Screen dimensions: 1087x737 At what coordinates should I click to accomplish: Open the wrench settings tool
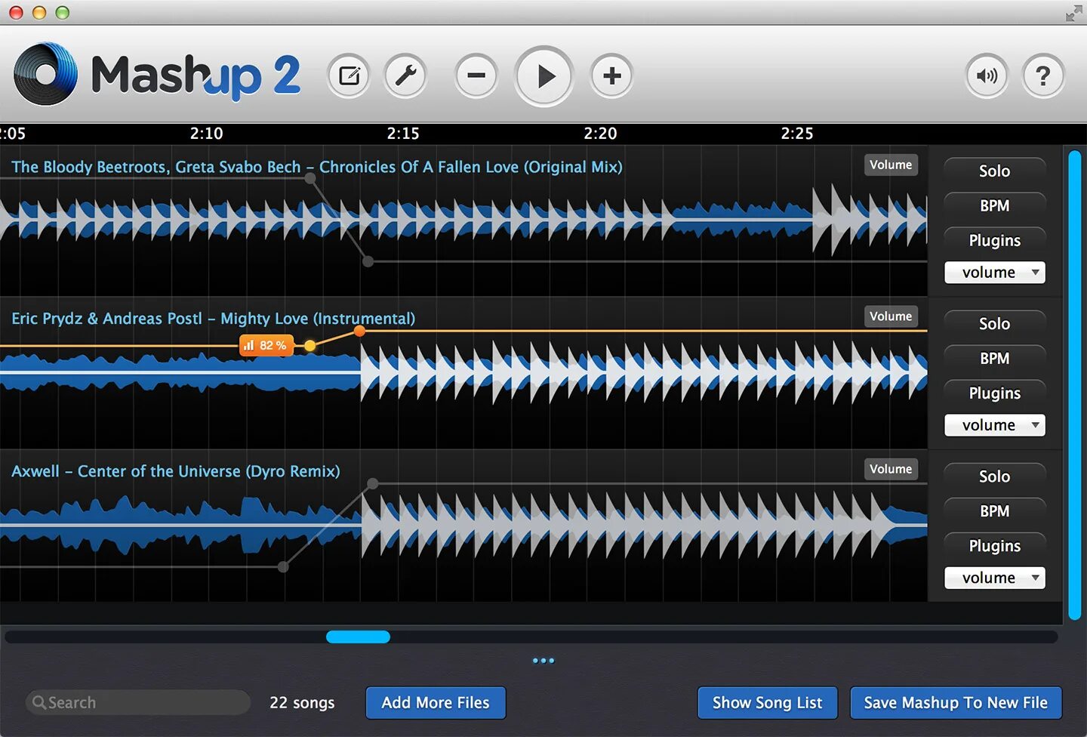[x=406, y=76]
